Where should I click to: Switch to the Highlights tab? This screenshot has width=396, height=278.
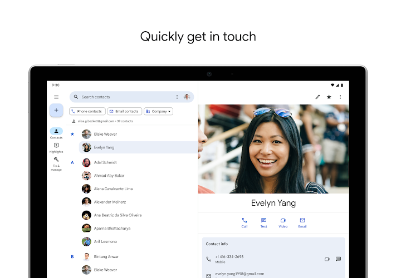point(56,147)
